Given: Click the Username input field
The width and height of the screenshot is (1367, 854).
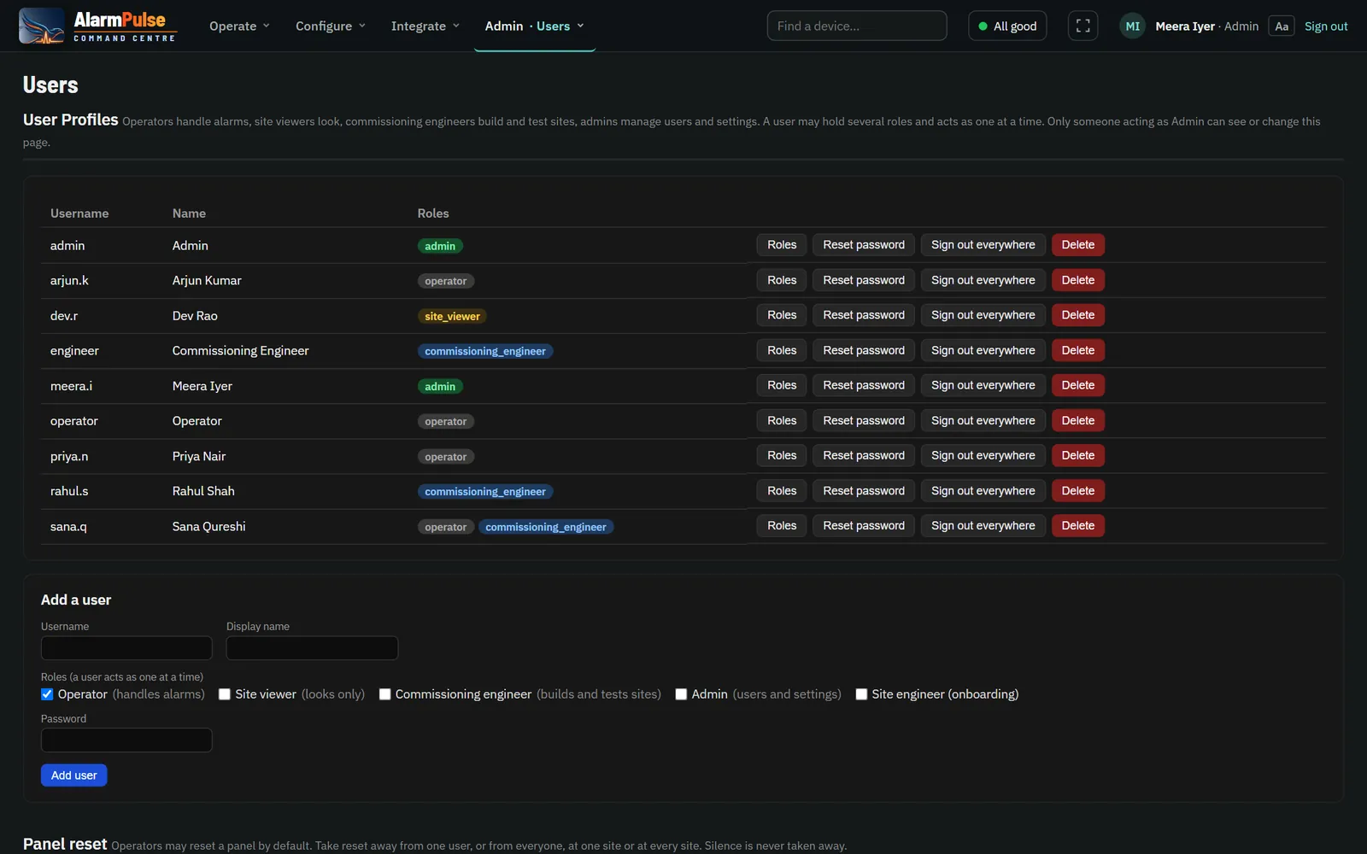Looking at the screenshot, I should 126,648.
